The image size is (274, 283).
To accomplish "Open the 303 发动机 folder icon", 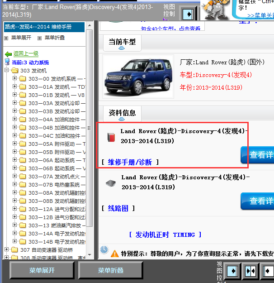I will click(x=14, y=70).
